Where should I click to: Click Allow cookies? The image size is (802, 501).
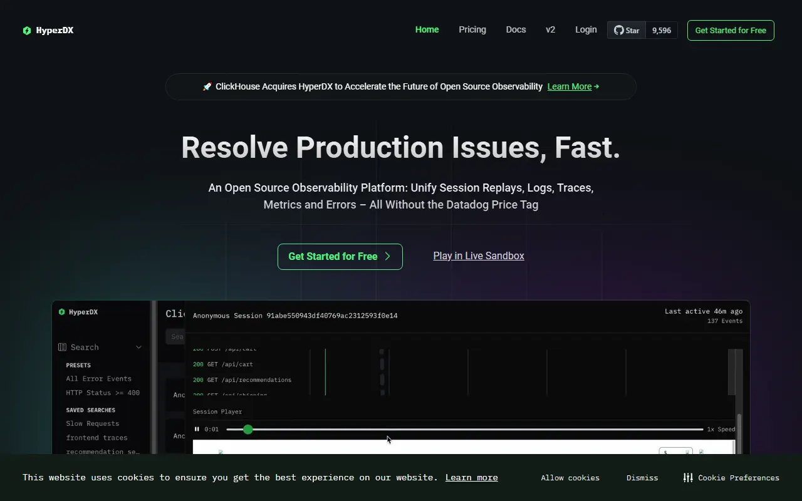click(570, 478)
